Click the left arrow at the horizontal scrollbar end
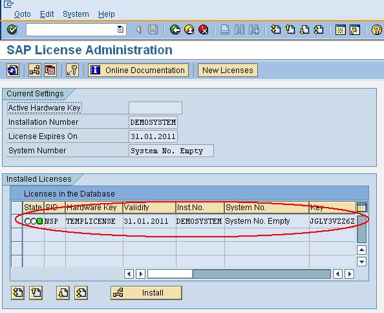This screenshot has height=313, width=384. [x=337, y=274]
